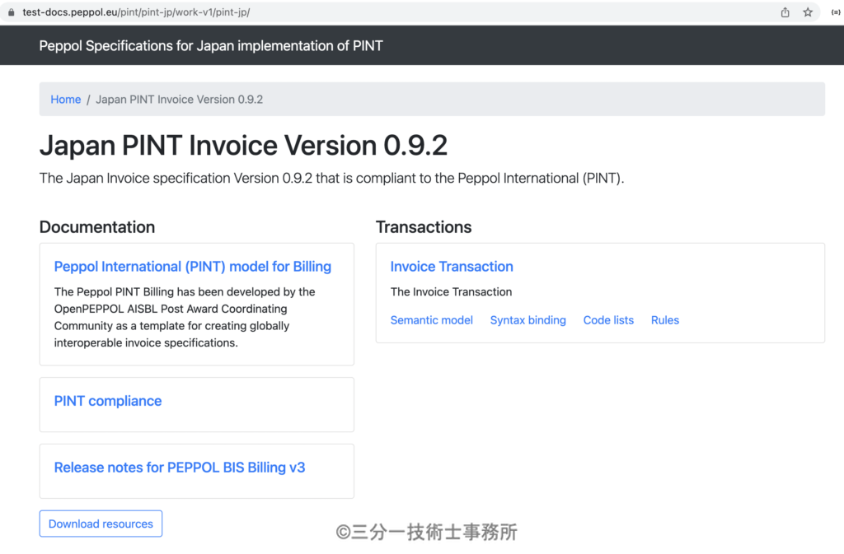
Task: Go to Home in breadcrumb
Action: tap(66, 100)
